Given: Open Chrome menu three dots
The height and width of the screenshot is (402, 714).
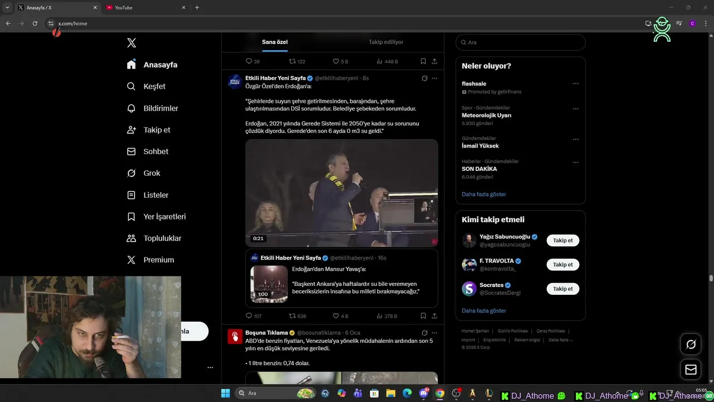Looking at the screenshot, I should pyautogui.click(x=706, y=23).
